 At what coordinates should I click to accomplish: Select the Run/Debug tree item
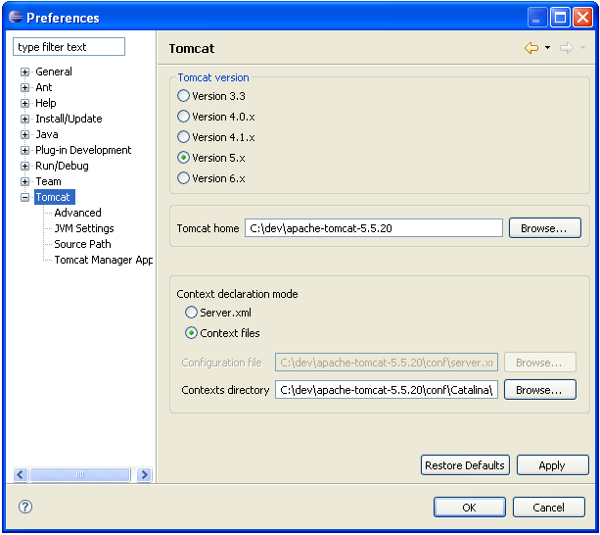click(x=62, y=166)
